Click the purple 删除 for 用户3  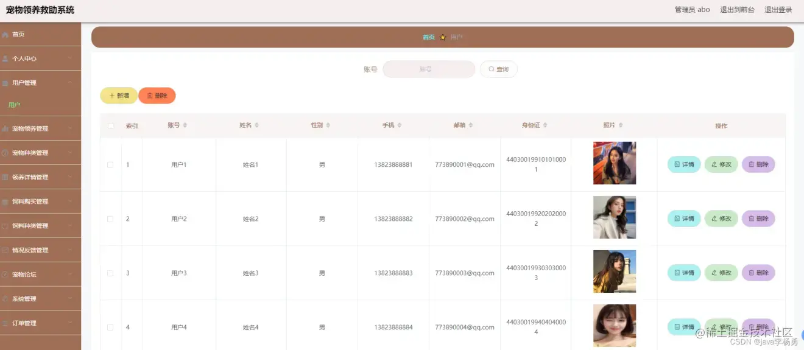click(x=758, y=273)
